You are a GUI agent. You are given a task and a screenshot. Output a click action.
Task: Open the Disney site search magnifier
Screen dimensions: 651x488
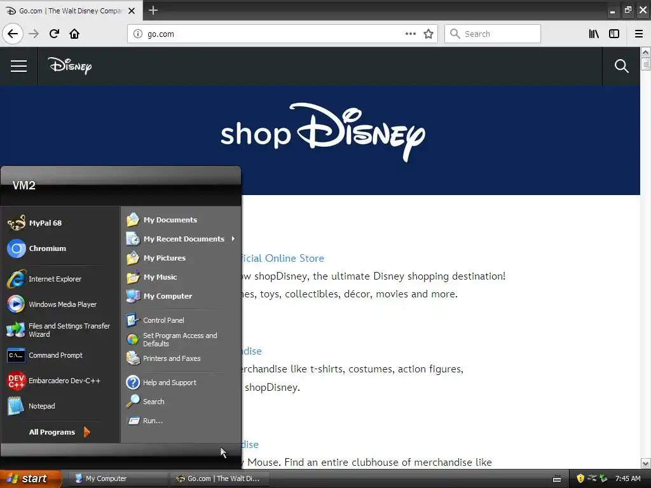(621, 66)
